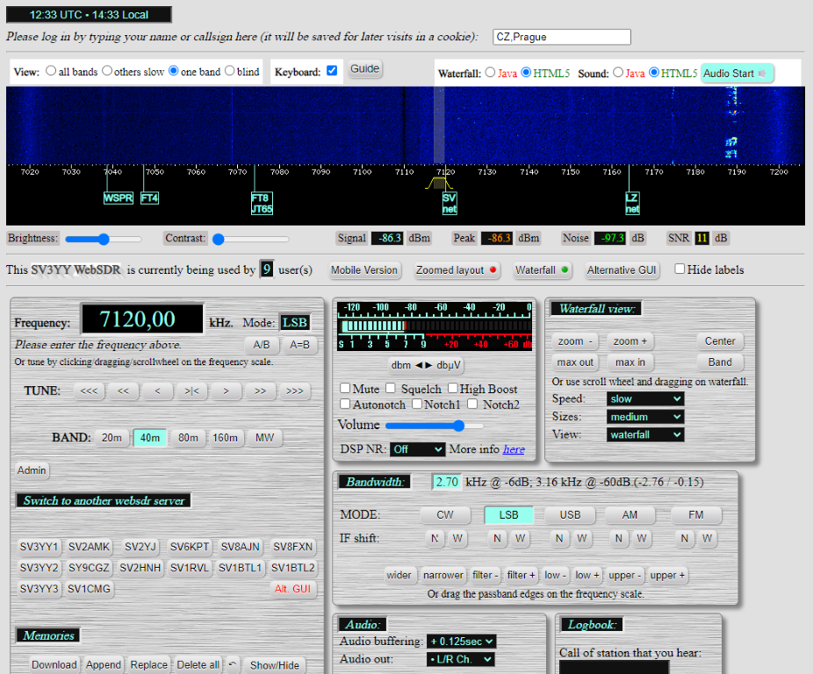Choose Java for Waterfall

pyautogui.click(x=491, y=73)
